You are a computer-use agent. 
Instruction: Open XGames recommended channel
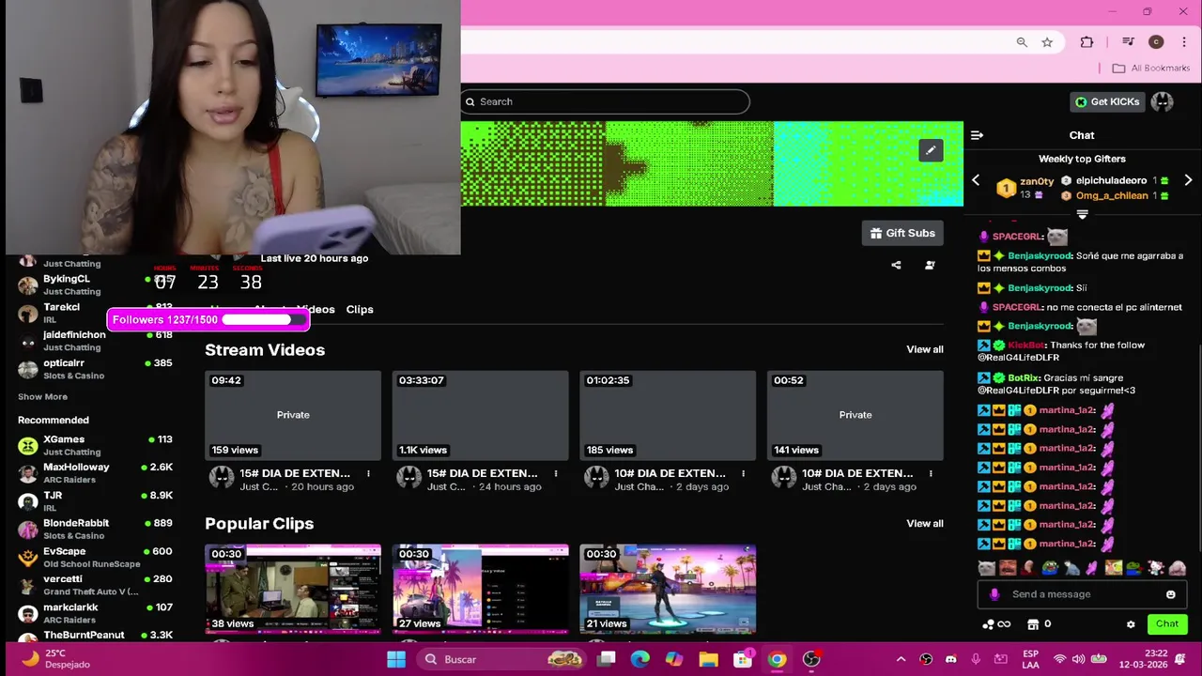click(x=96, y=445)
